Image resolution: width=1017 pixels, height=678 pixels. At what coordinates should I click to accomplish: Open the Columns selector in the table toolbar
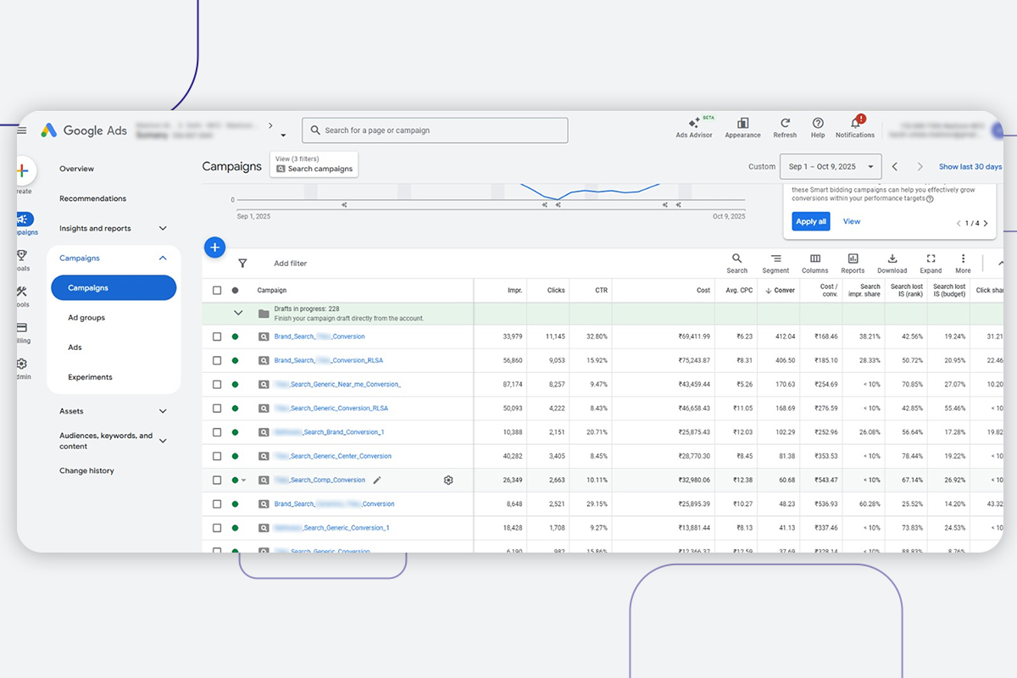[x=814, y=263]
